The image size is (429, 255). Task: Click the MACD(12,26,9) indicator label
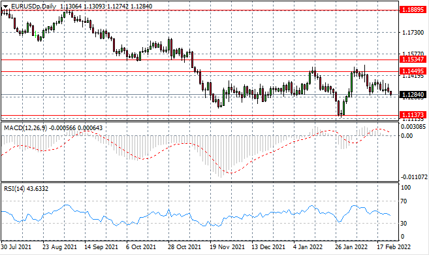25,128
